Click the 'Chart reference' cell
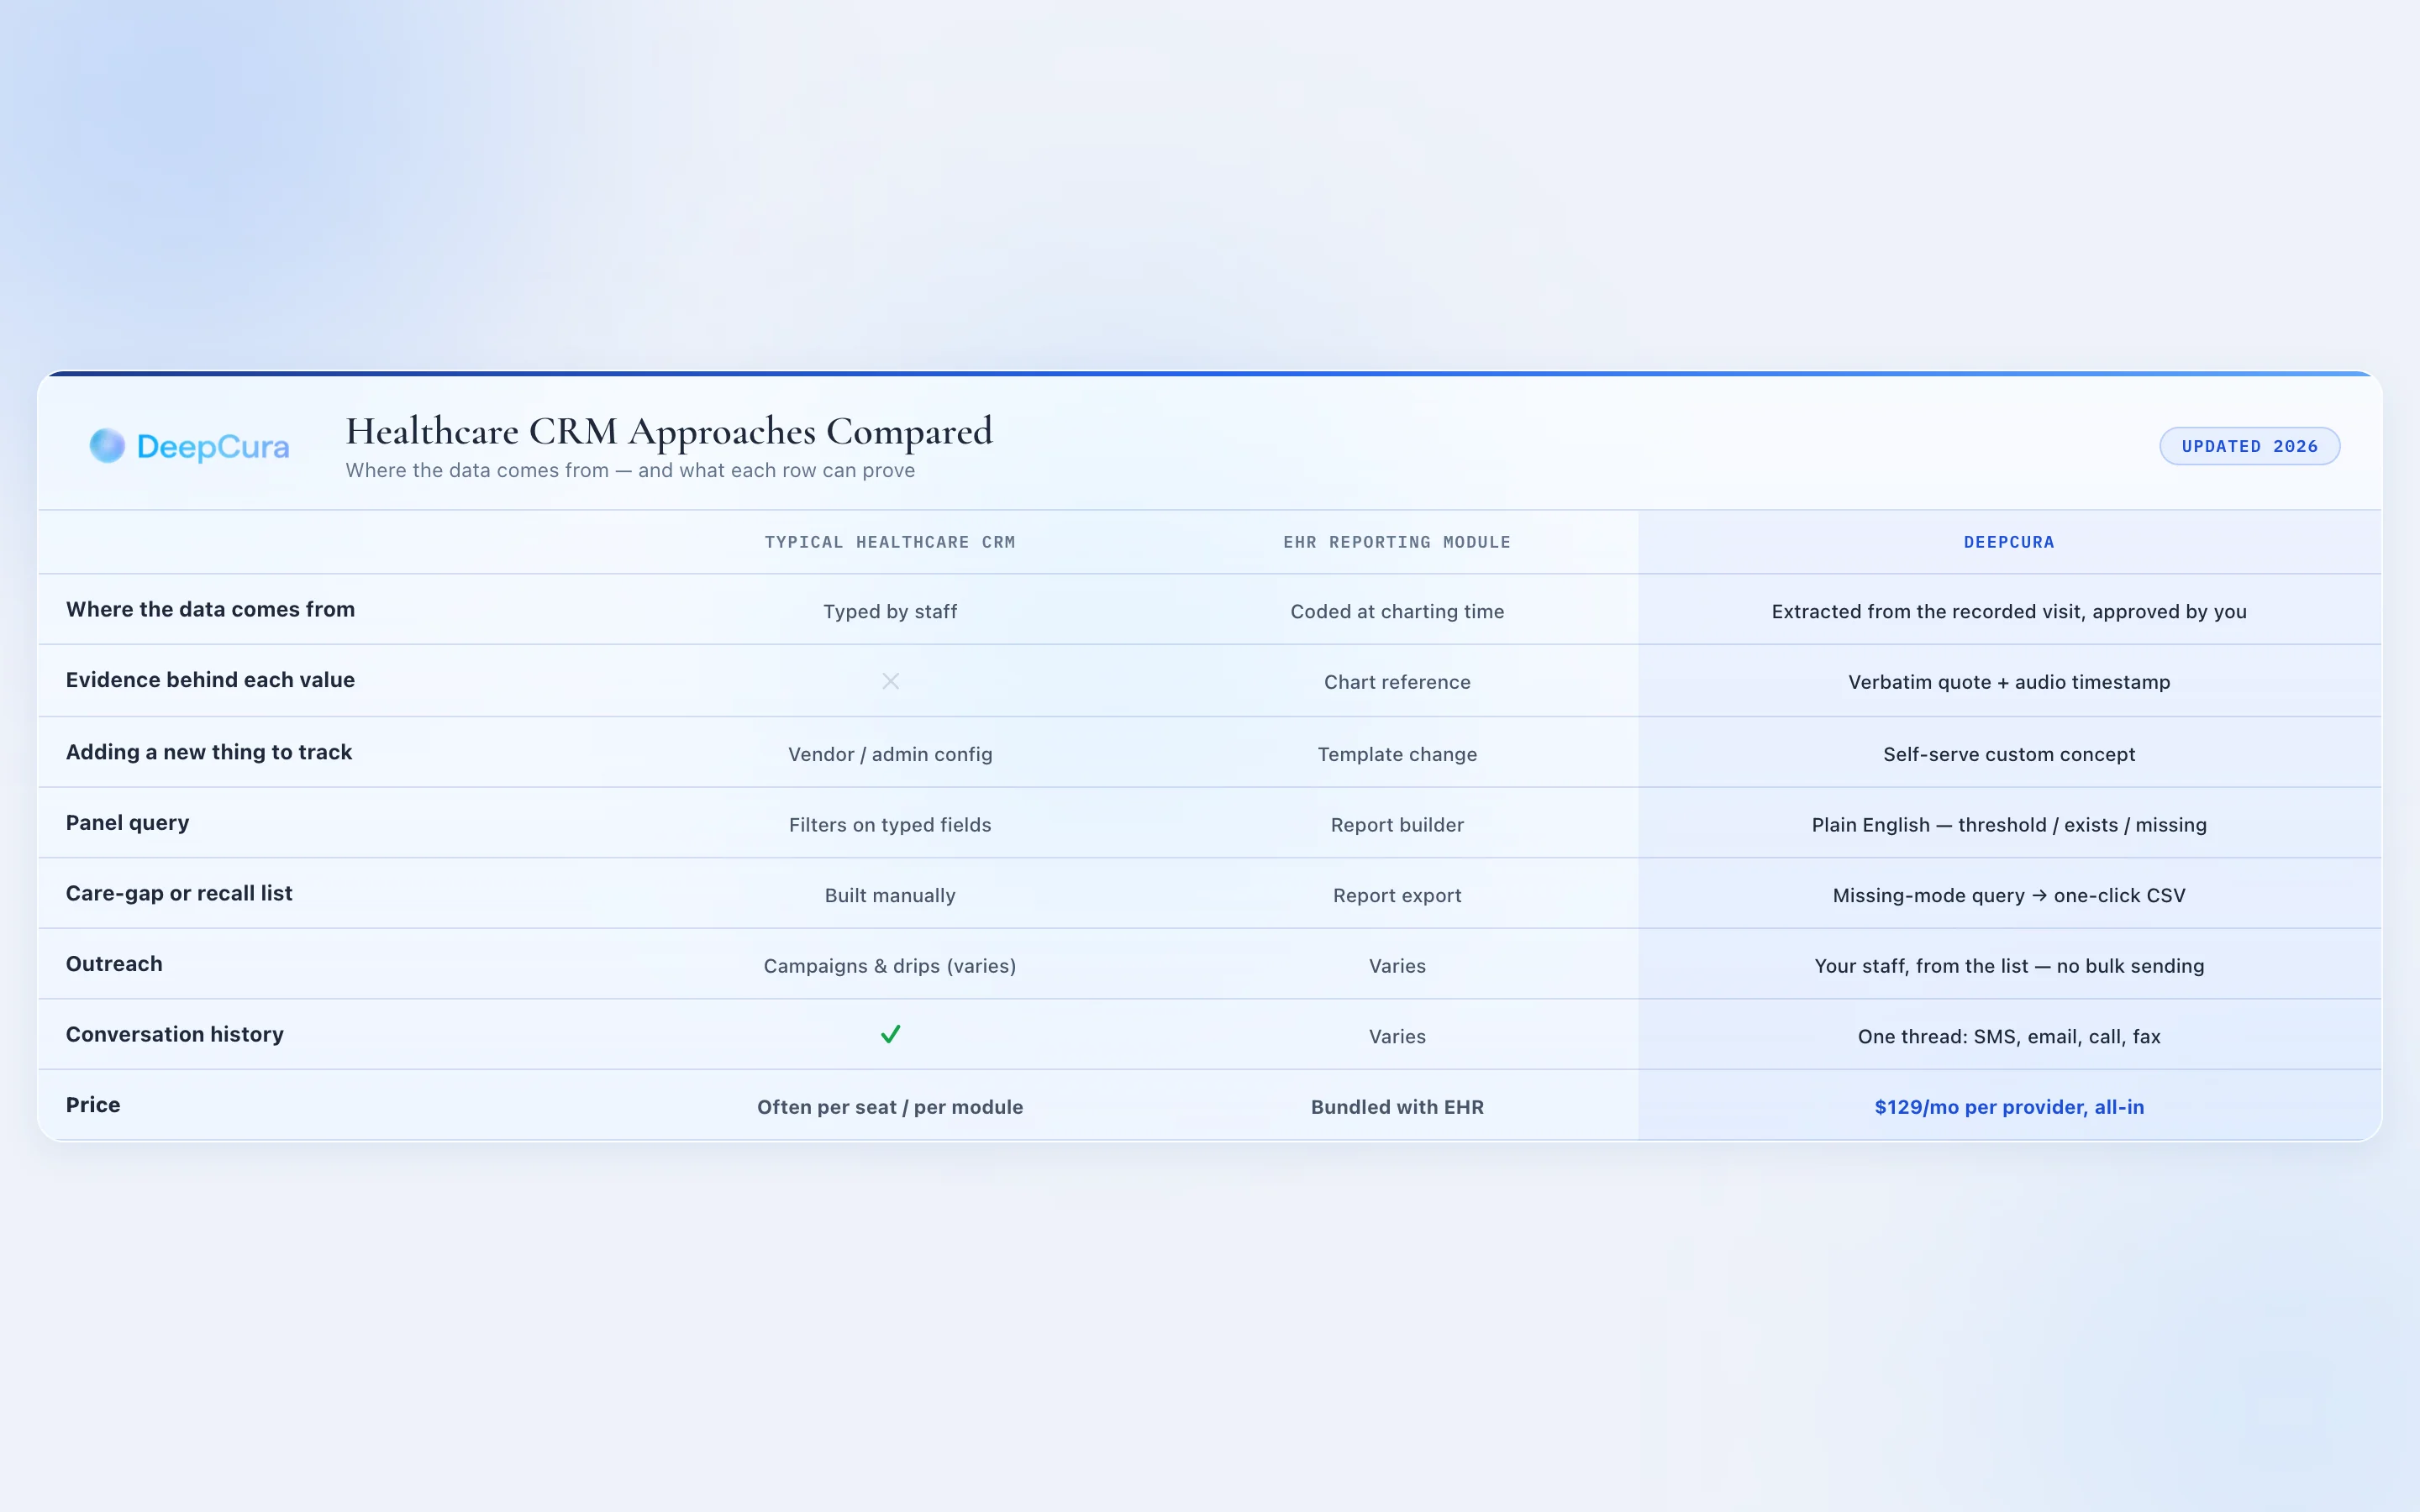This screenshot has width=2420, height=1512. (x=1397, y=682)
